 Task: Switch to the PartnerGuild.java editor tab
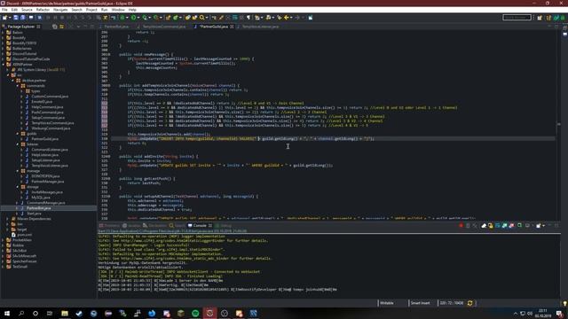pos(214,27)
